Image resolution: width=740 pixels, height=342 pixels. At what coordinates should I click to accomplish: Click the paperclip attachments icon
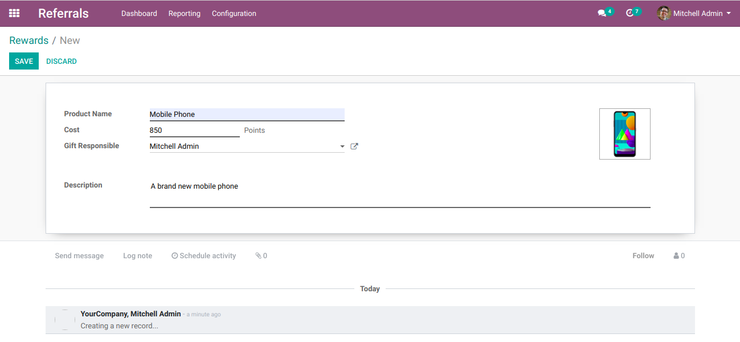(x=258, y=256)
